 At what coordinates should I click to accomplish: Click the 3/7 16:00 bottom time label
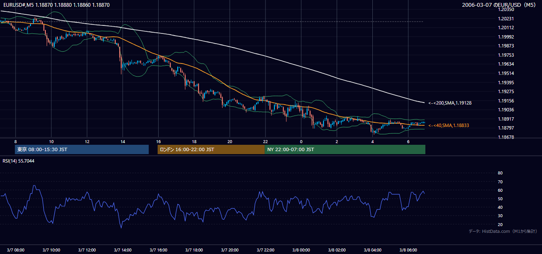point(158,250)
